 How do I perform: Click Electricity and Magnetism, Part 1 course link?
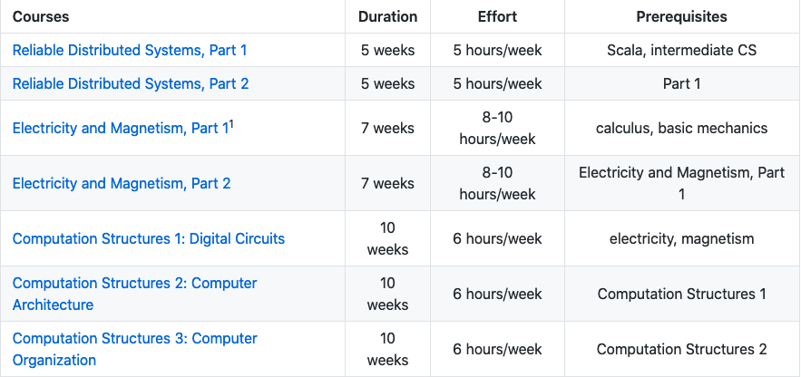[x=120, y=129]
